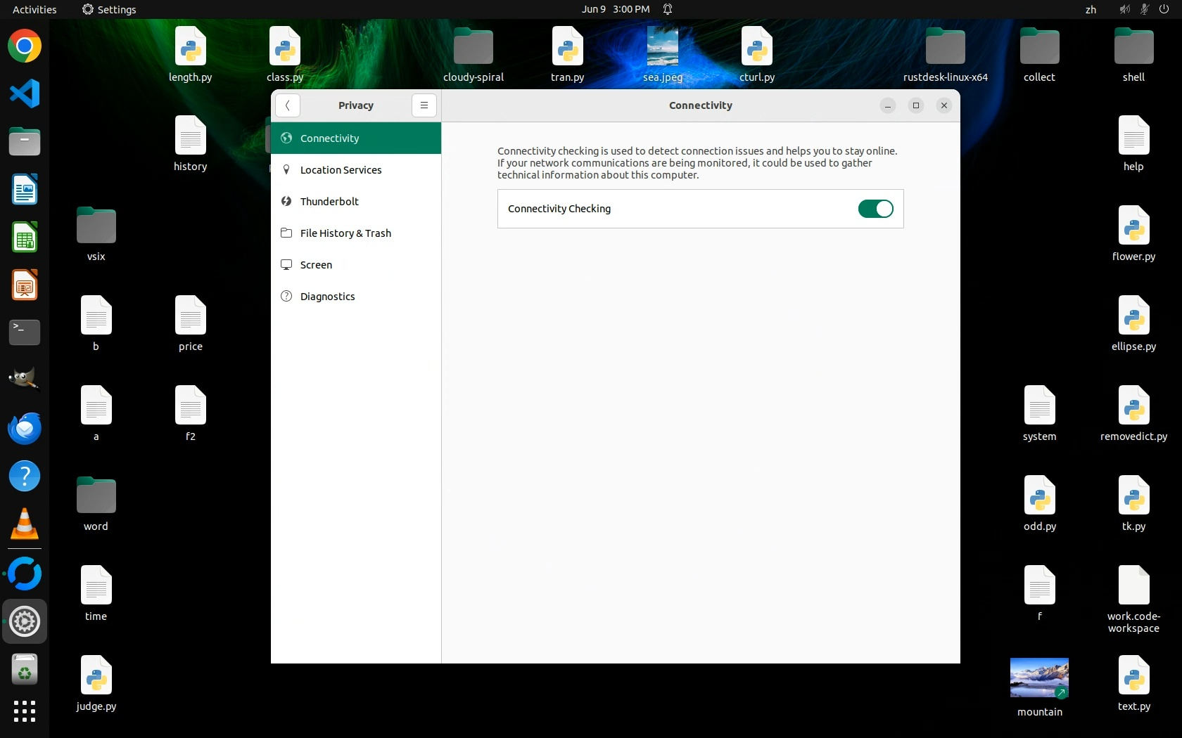Screen dimensions: 1182x738
Task: Open Visual Studio Code from the dock
Action: pyautogui.click(x=25, y=94)
